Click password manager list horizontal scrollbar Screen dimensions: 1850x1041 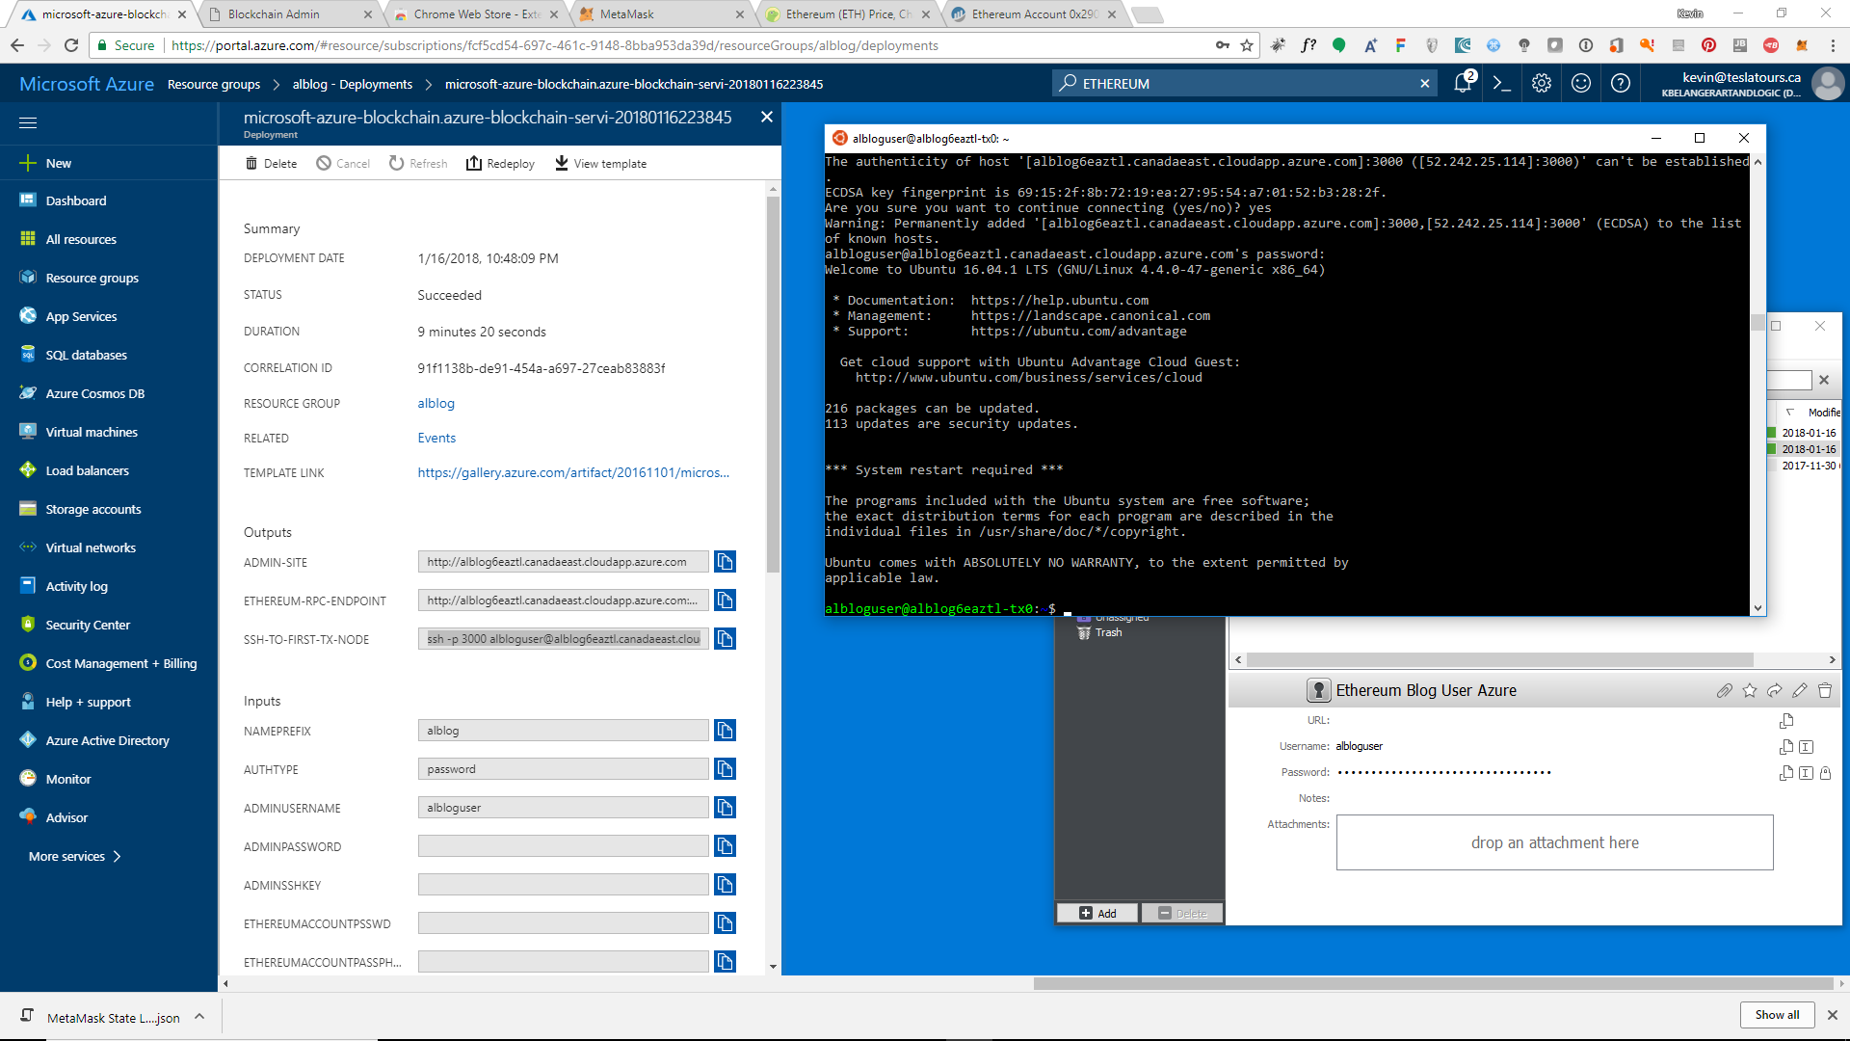[1500, 659]
